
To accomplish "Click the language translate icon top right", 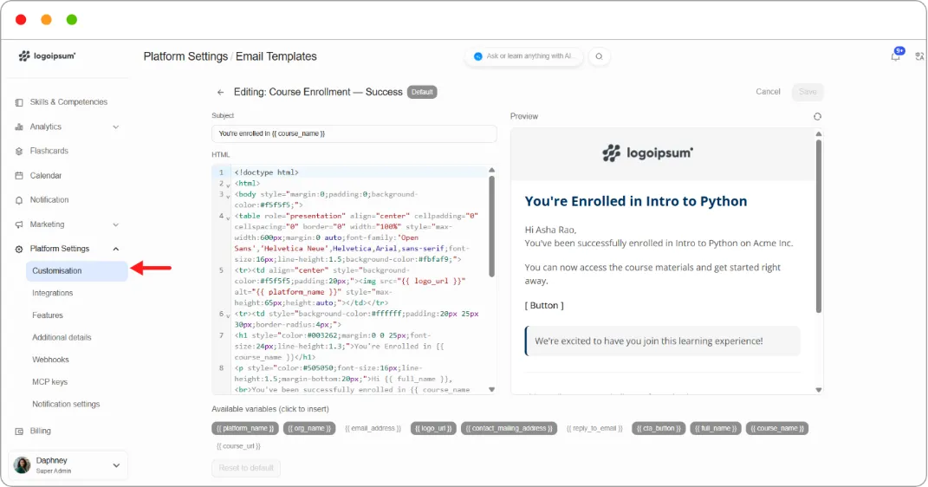I will (919, 56).
